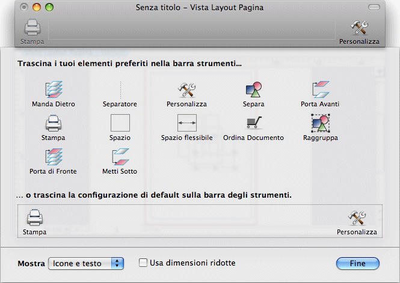The image size is (400, 283).
Task: Select the Raggruppa group icon
Action: tap(321, 123)
